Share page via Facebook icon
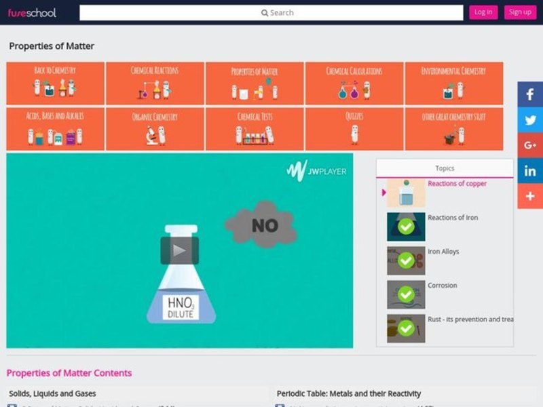Image resolution: width=543 pixels, height=407 pixels. click(530, 94)
